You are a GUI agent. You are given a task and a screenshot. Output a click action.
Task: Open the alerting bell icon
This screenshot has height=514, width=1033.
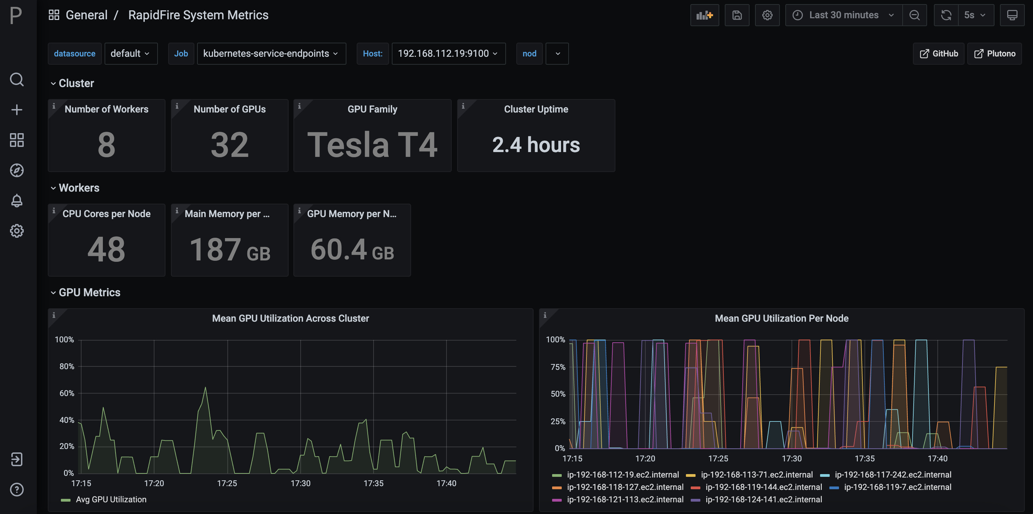[x=17, y=201]
